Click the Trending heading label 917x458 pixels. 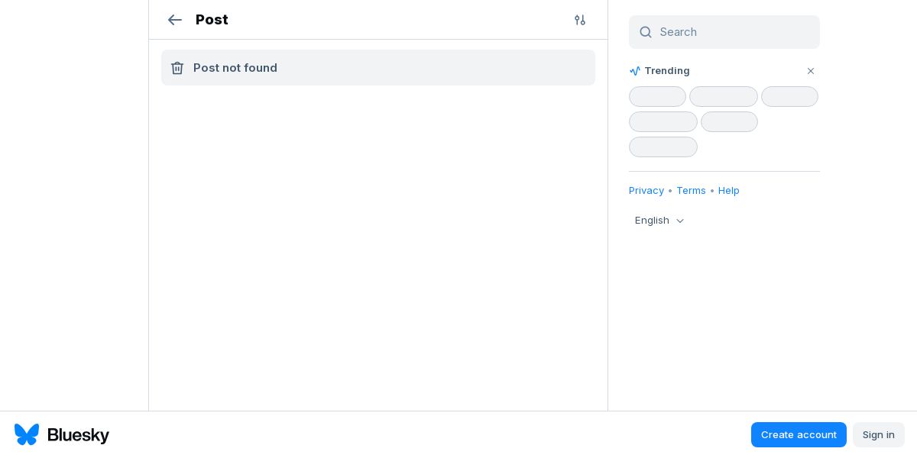point(667,71)
